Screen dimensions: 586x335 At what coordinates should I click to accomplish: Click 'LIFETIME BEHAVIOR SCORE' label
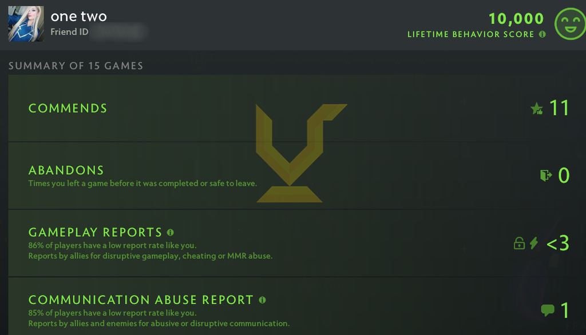471,34
